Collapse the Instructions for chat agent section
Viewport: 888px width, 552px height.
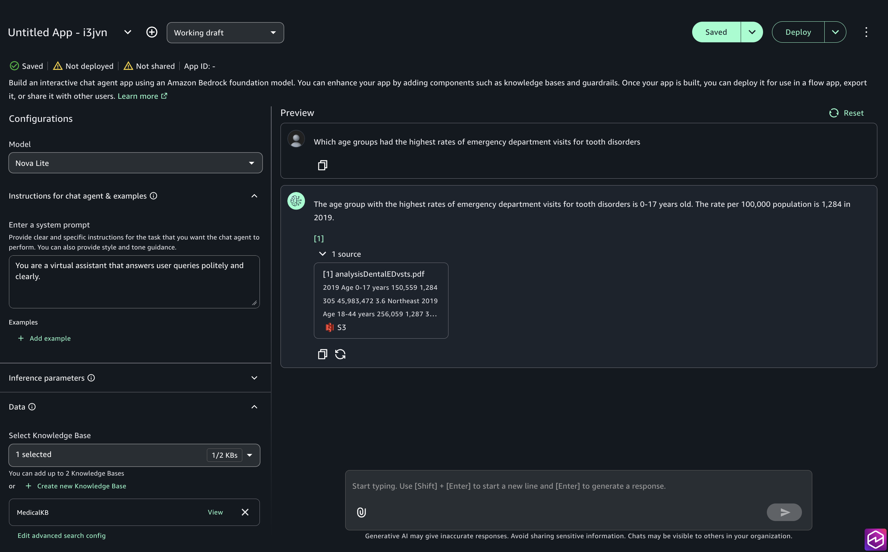[254, 196]
